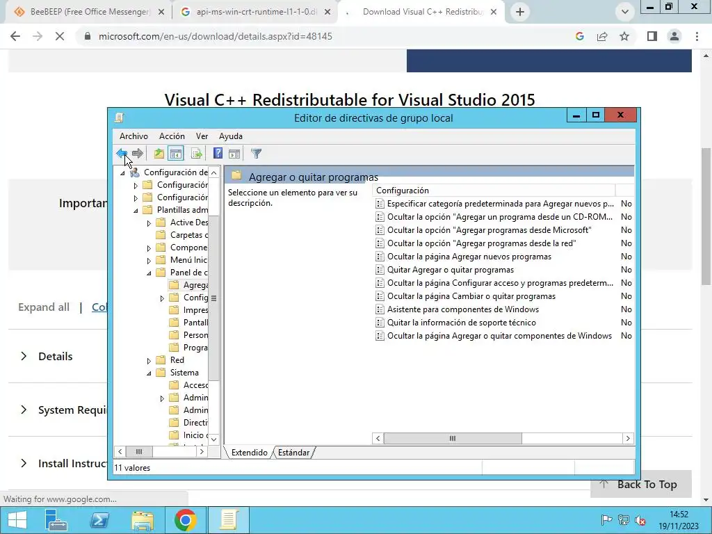Click the Configuración column header
Image resolution: width=712 pixels, height=534 pixels.
(494, 191)
